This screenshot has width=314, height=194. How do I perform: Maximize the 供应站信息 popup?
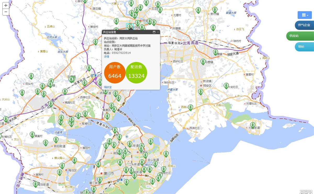pyautogui.click(x=154, y=32)
